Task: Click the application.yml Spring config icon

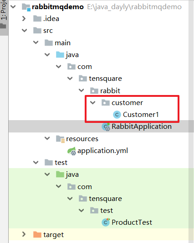Action: (x=71, y=151)
